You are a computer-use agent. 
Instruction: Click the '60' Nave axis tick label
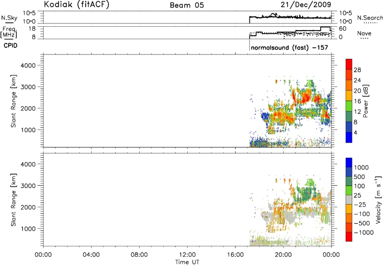tap(342, 29)
